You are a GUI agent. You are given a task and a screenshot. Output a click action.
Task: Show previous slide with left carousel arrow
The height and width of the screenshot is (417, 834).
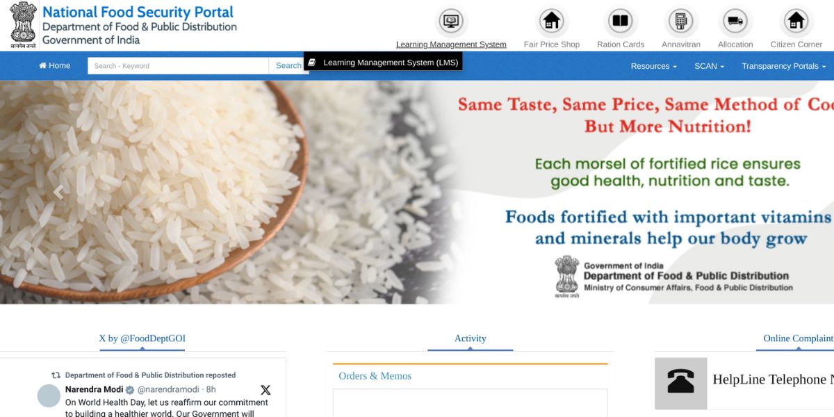point(58,193)
